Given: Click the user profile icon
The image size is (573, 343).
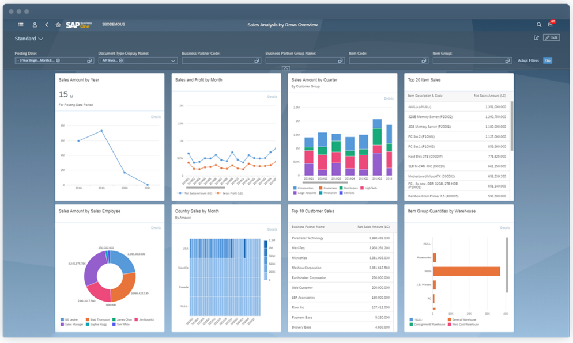Looking at the screenshot, I should (x=35, y=25).
